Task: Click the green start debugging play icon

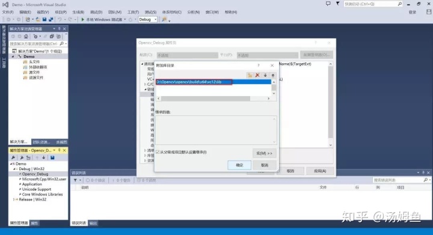Action: pos(82,19)
